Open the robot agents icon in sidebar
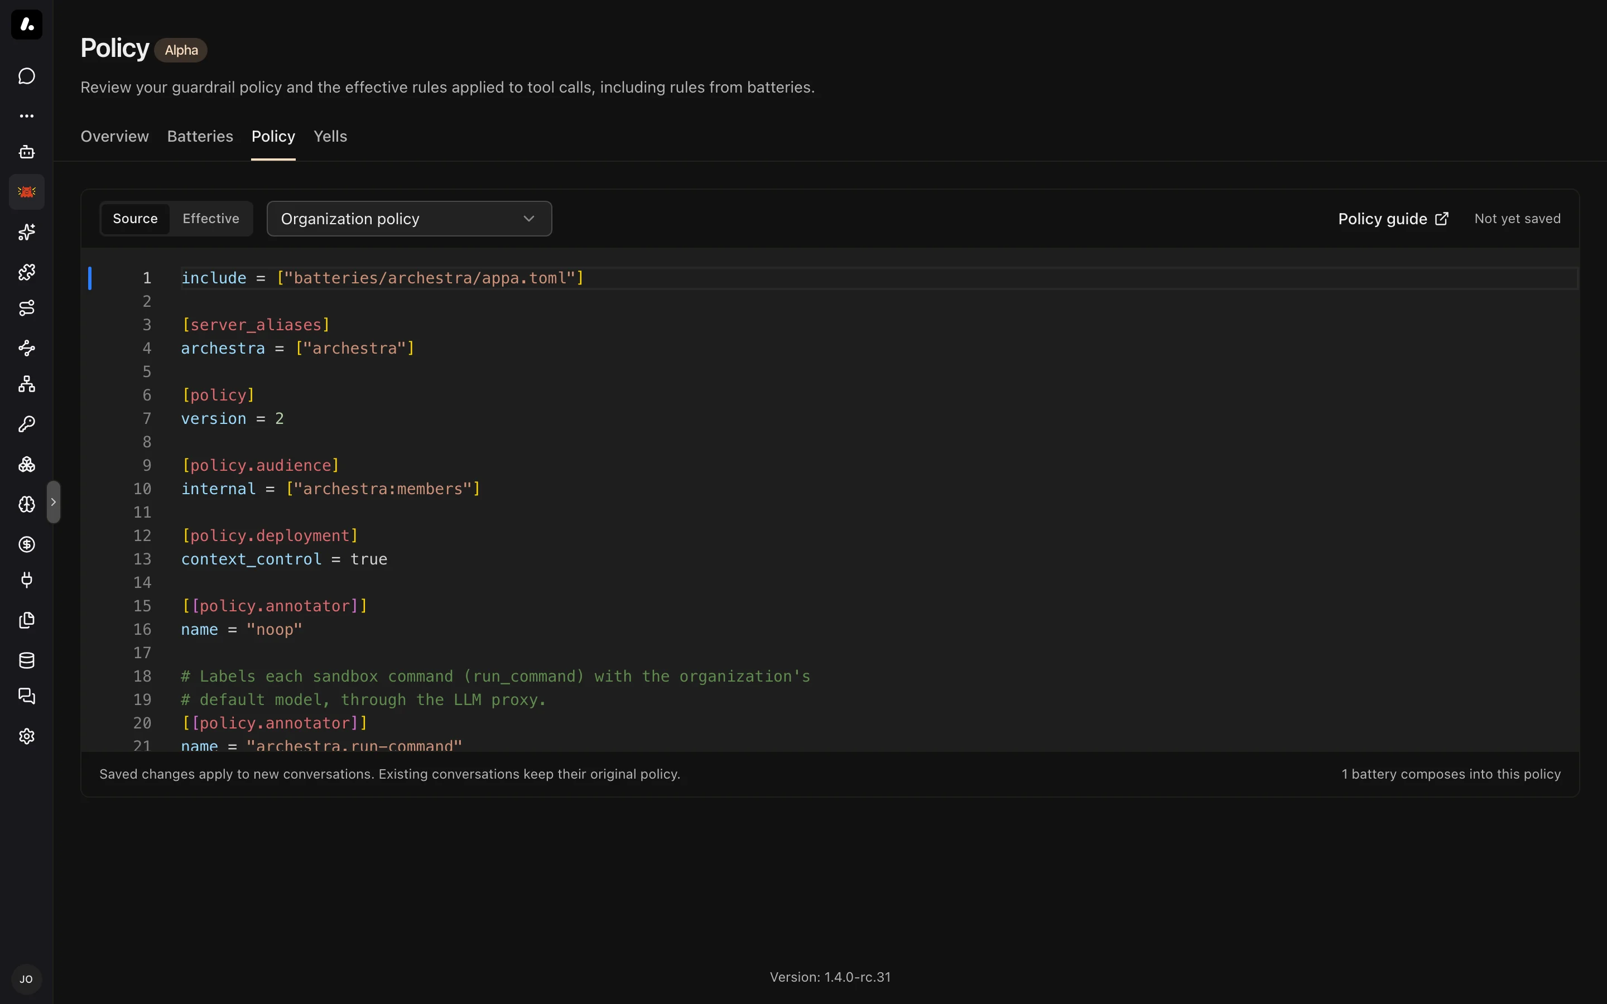The width and height of the screenshot is (1607, 1004). pos(27,152)
